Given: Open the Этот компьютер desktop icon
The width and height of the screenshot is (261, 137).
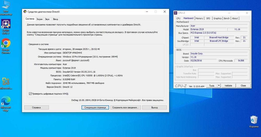Looking at the screenshot, I should coord(6,8).
